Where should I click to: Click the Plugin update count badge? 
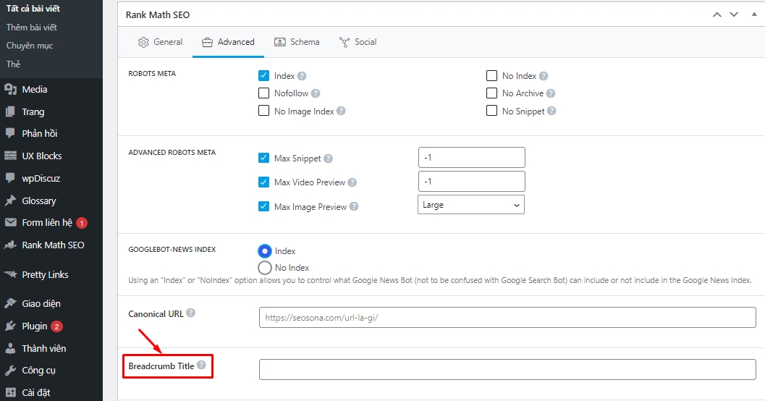click(x=56, y=326)
